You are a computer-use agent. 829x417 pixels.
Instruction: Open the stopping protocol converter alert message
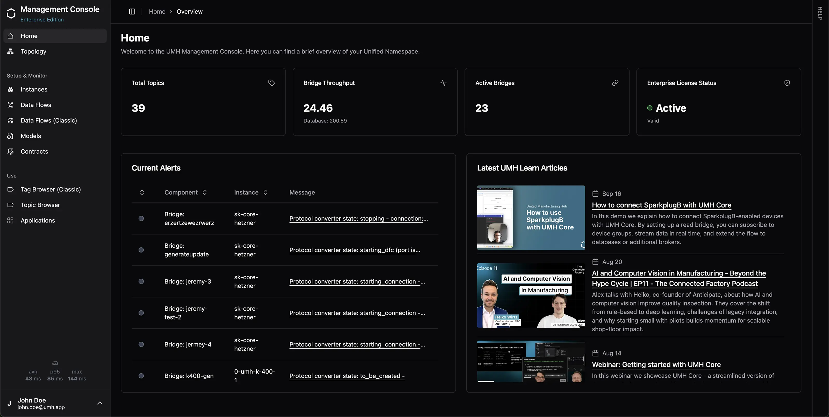[x=359, y=218]
